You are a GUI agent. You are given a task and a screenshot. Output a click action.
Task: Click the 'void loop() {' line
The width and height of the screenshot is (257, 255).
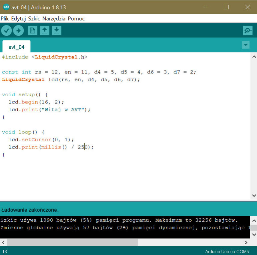(x=23, y=132)
